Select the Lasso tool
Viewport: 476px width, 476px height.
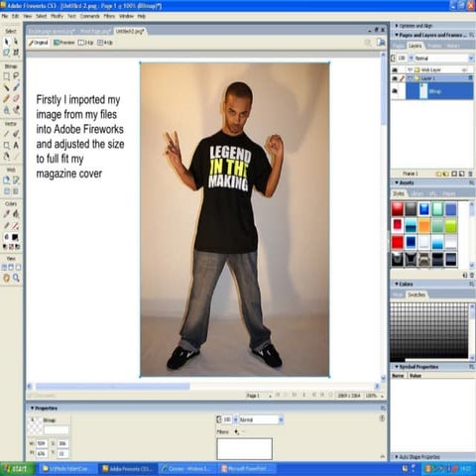[x=16, y=76]
